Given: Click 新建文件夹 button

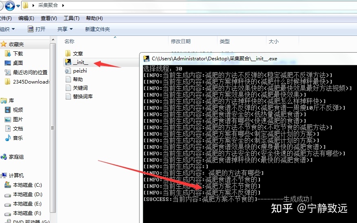Looking at the screenshot, I should (98, 29).
